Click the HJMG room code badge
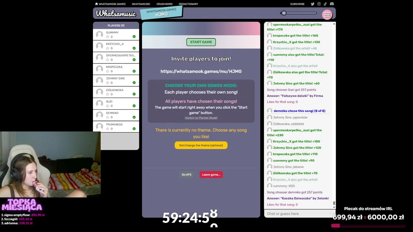413x232 pixels. 161,13
